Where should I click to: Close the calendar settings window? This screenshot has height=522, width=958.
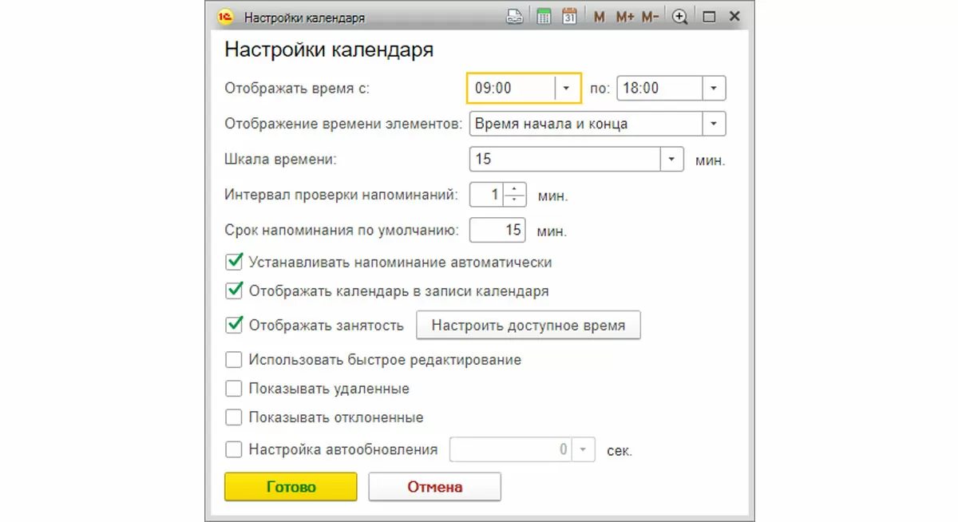(735, 17)
